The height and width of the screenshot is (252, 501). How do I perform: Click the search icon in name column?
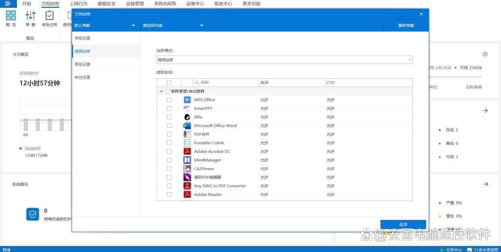(197, 83)
